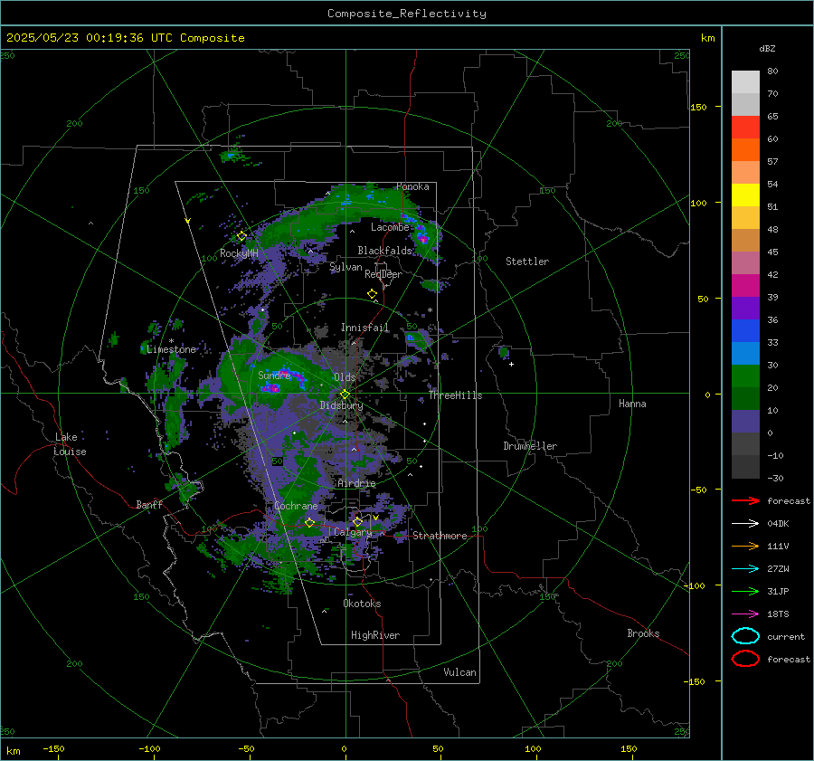Image resolution: width=814 pixels, height=761 pixels.
Task: Click the red 65 dBZ color swatch
Action: coord(745,128)
